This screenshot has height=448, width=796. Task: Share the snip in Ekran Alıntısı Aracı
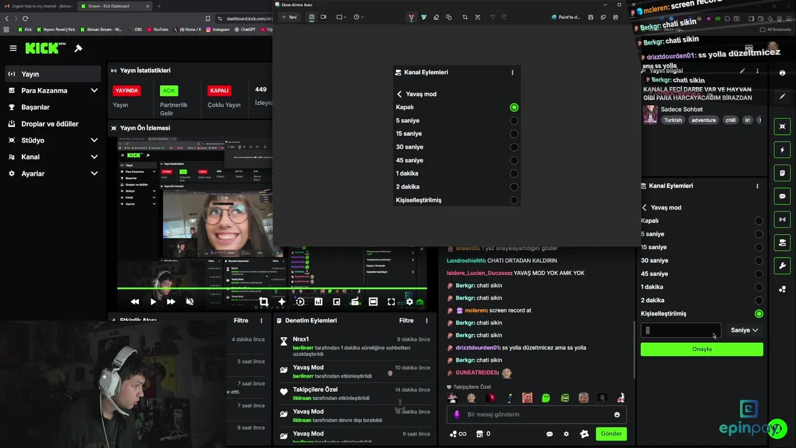point(616,17)
